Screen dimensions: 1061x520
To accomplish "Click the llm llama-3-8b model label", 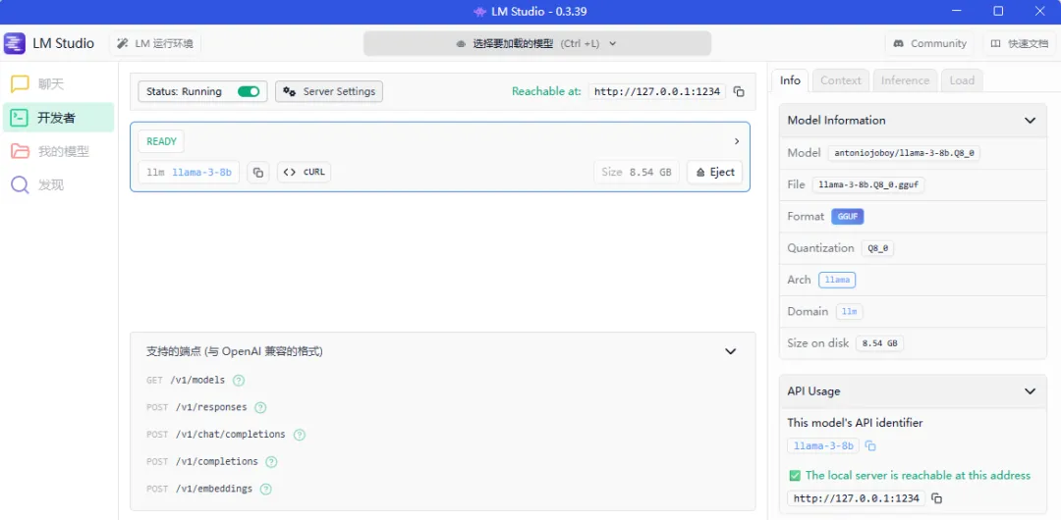I will coord(189,173).
